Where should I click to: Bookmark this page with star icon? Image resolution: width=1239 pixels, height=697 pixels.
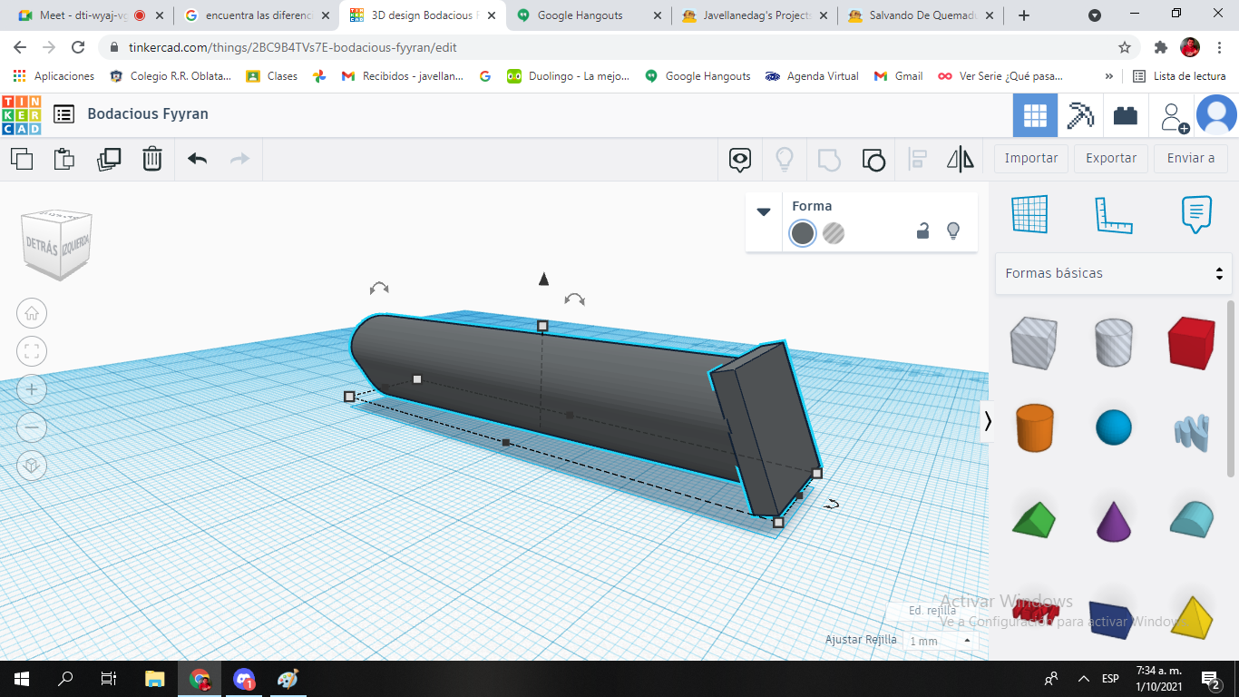(1125, 47)
